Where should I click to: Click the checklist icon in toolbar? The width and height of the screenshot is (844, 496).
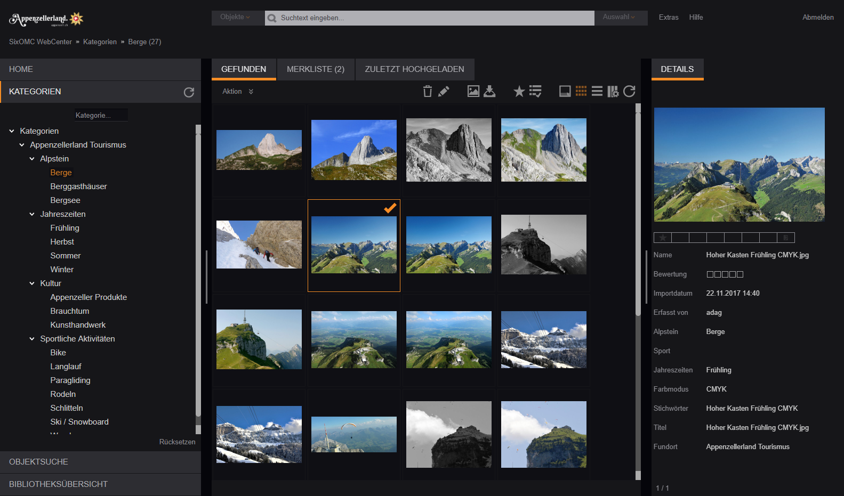click(535, 92)
